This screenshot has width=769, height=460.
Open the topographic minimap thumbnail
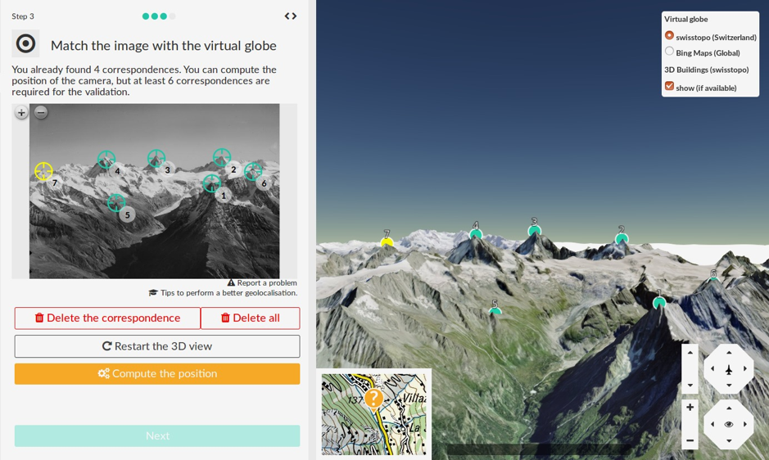(x=373, y=414)
